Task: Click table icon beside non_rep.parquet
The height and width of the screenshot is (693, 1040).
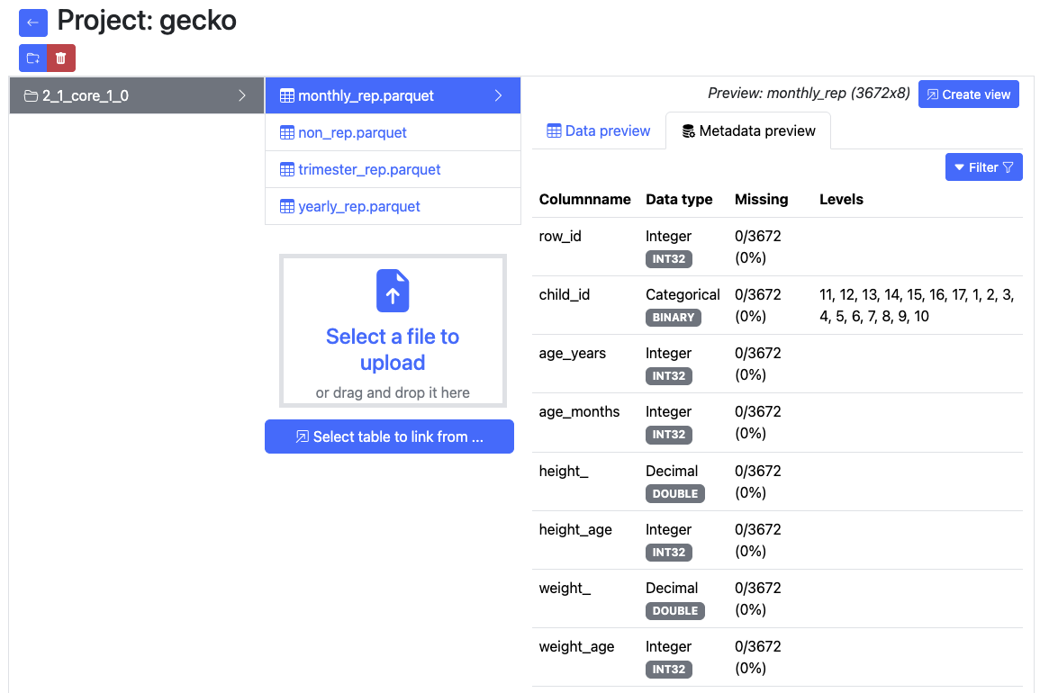Action: [x=287, y=133]
